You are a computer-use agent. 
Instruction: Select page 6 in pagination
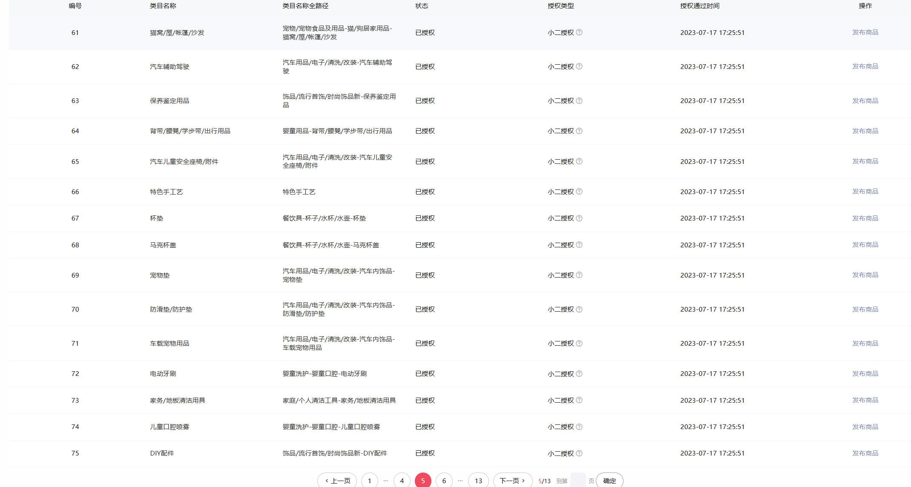pos(444,481)
